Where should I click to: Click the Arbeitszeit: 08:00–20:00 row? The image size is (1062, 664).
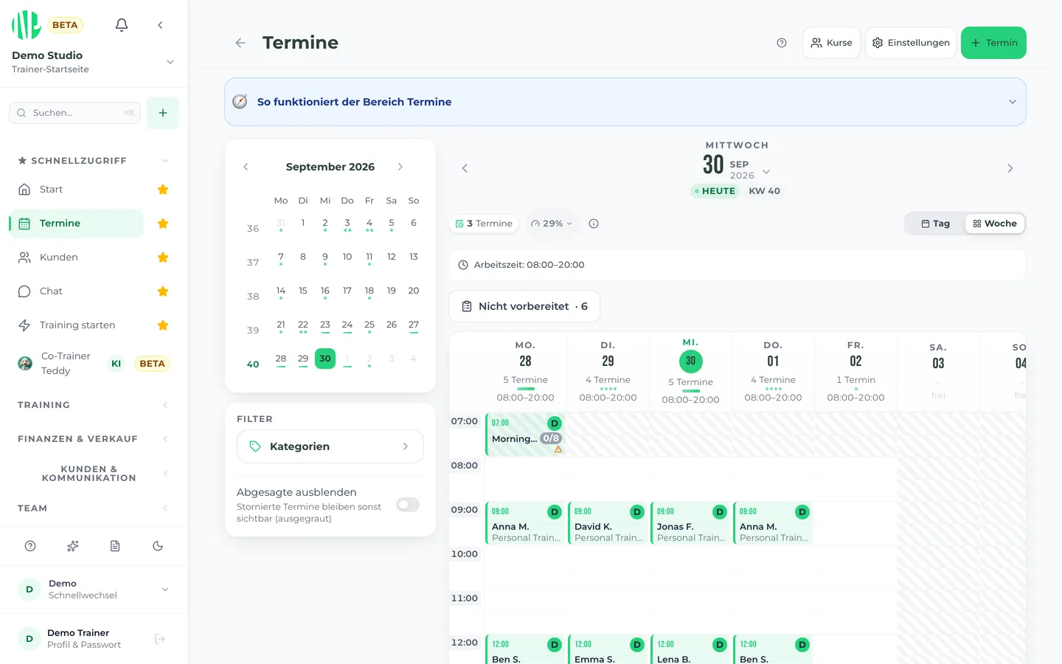[x=737, y=265]
